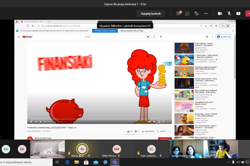Open Teams more actions menu
This screenshot has width=250, height=166.
point(206,13)
